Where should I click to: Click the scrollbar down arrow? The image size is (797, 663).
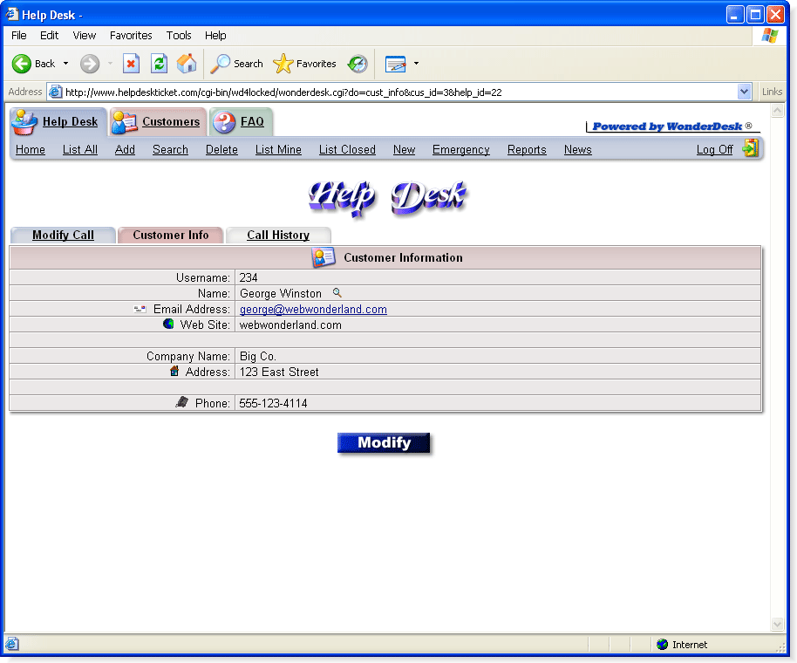coord(777,624)
